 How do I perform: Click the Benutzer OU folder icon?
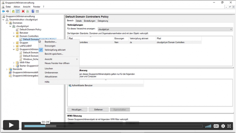[x=17, y=33]
